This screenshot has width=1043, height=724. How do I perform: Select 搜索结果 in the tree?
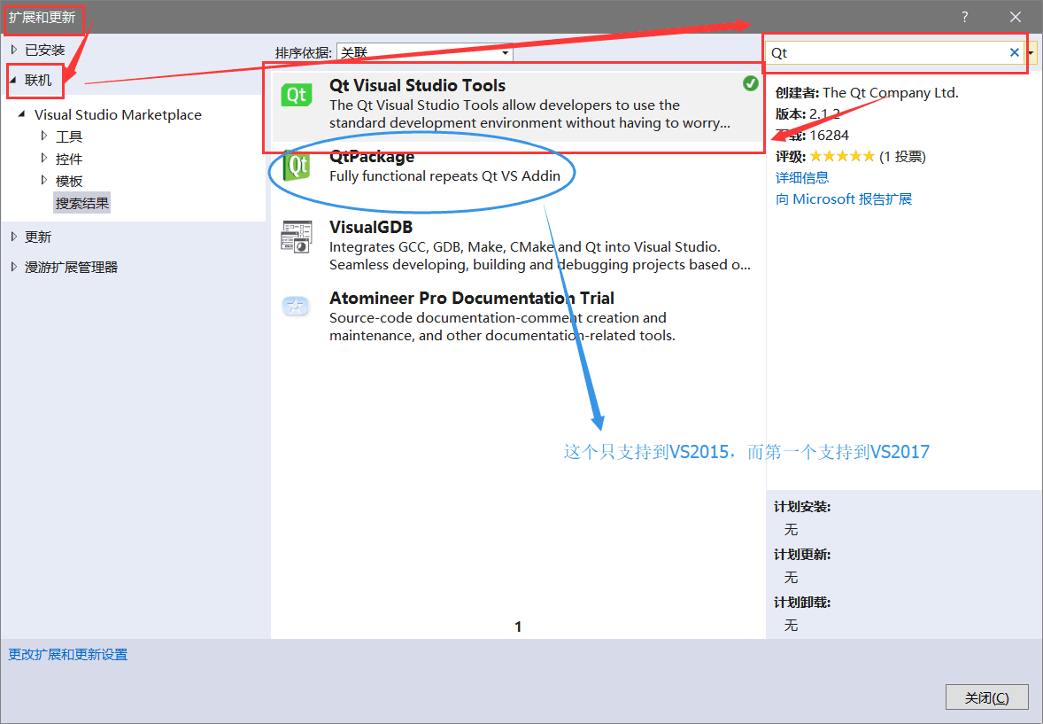pyautogui.click(x=81, y=203)
